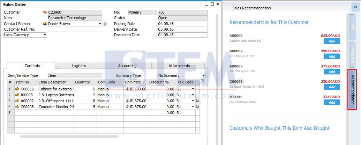Open Tax Code dropdown in row 4
361x145 pixels.
[193, 107]
